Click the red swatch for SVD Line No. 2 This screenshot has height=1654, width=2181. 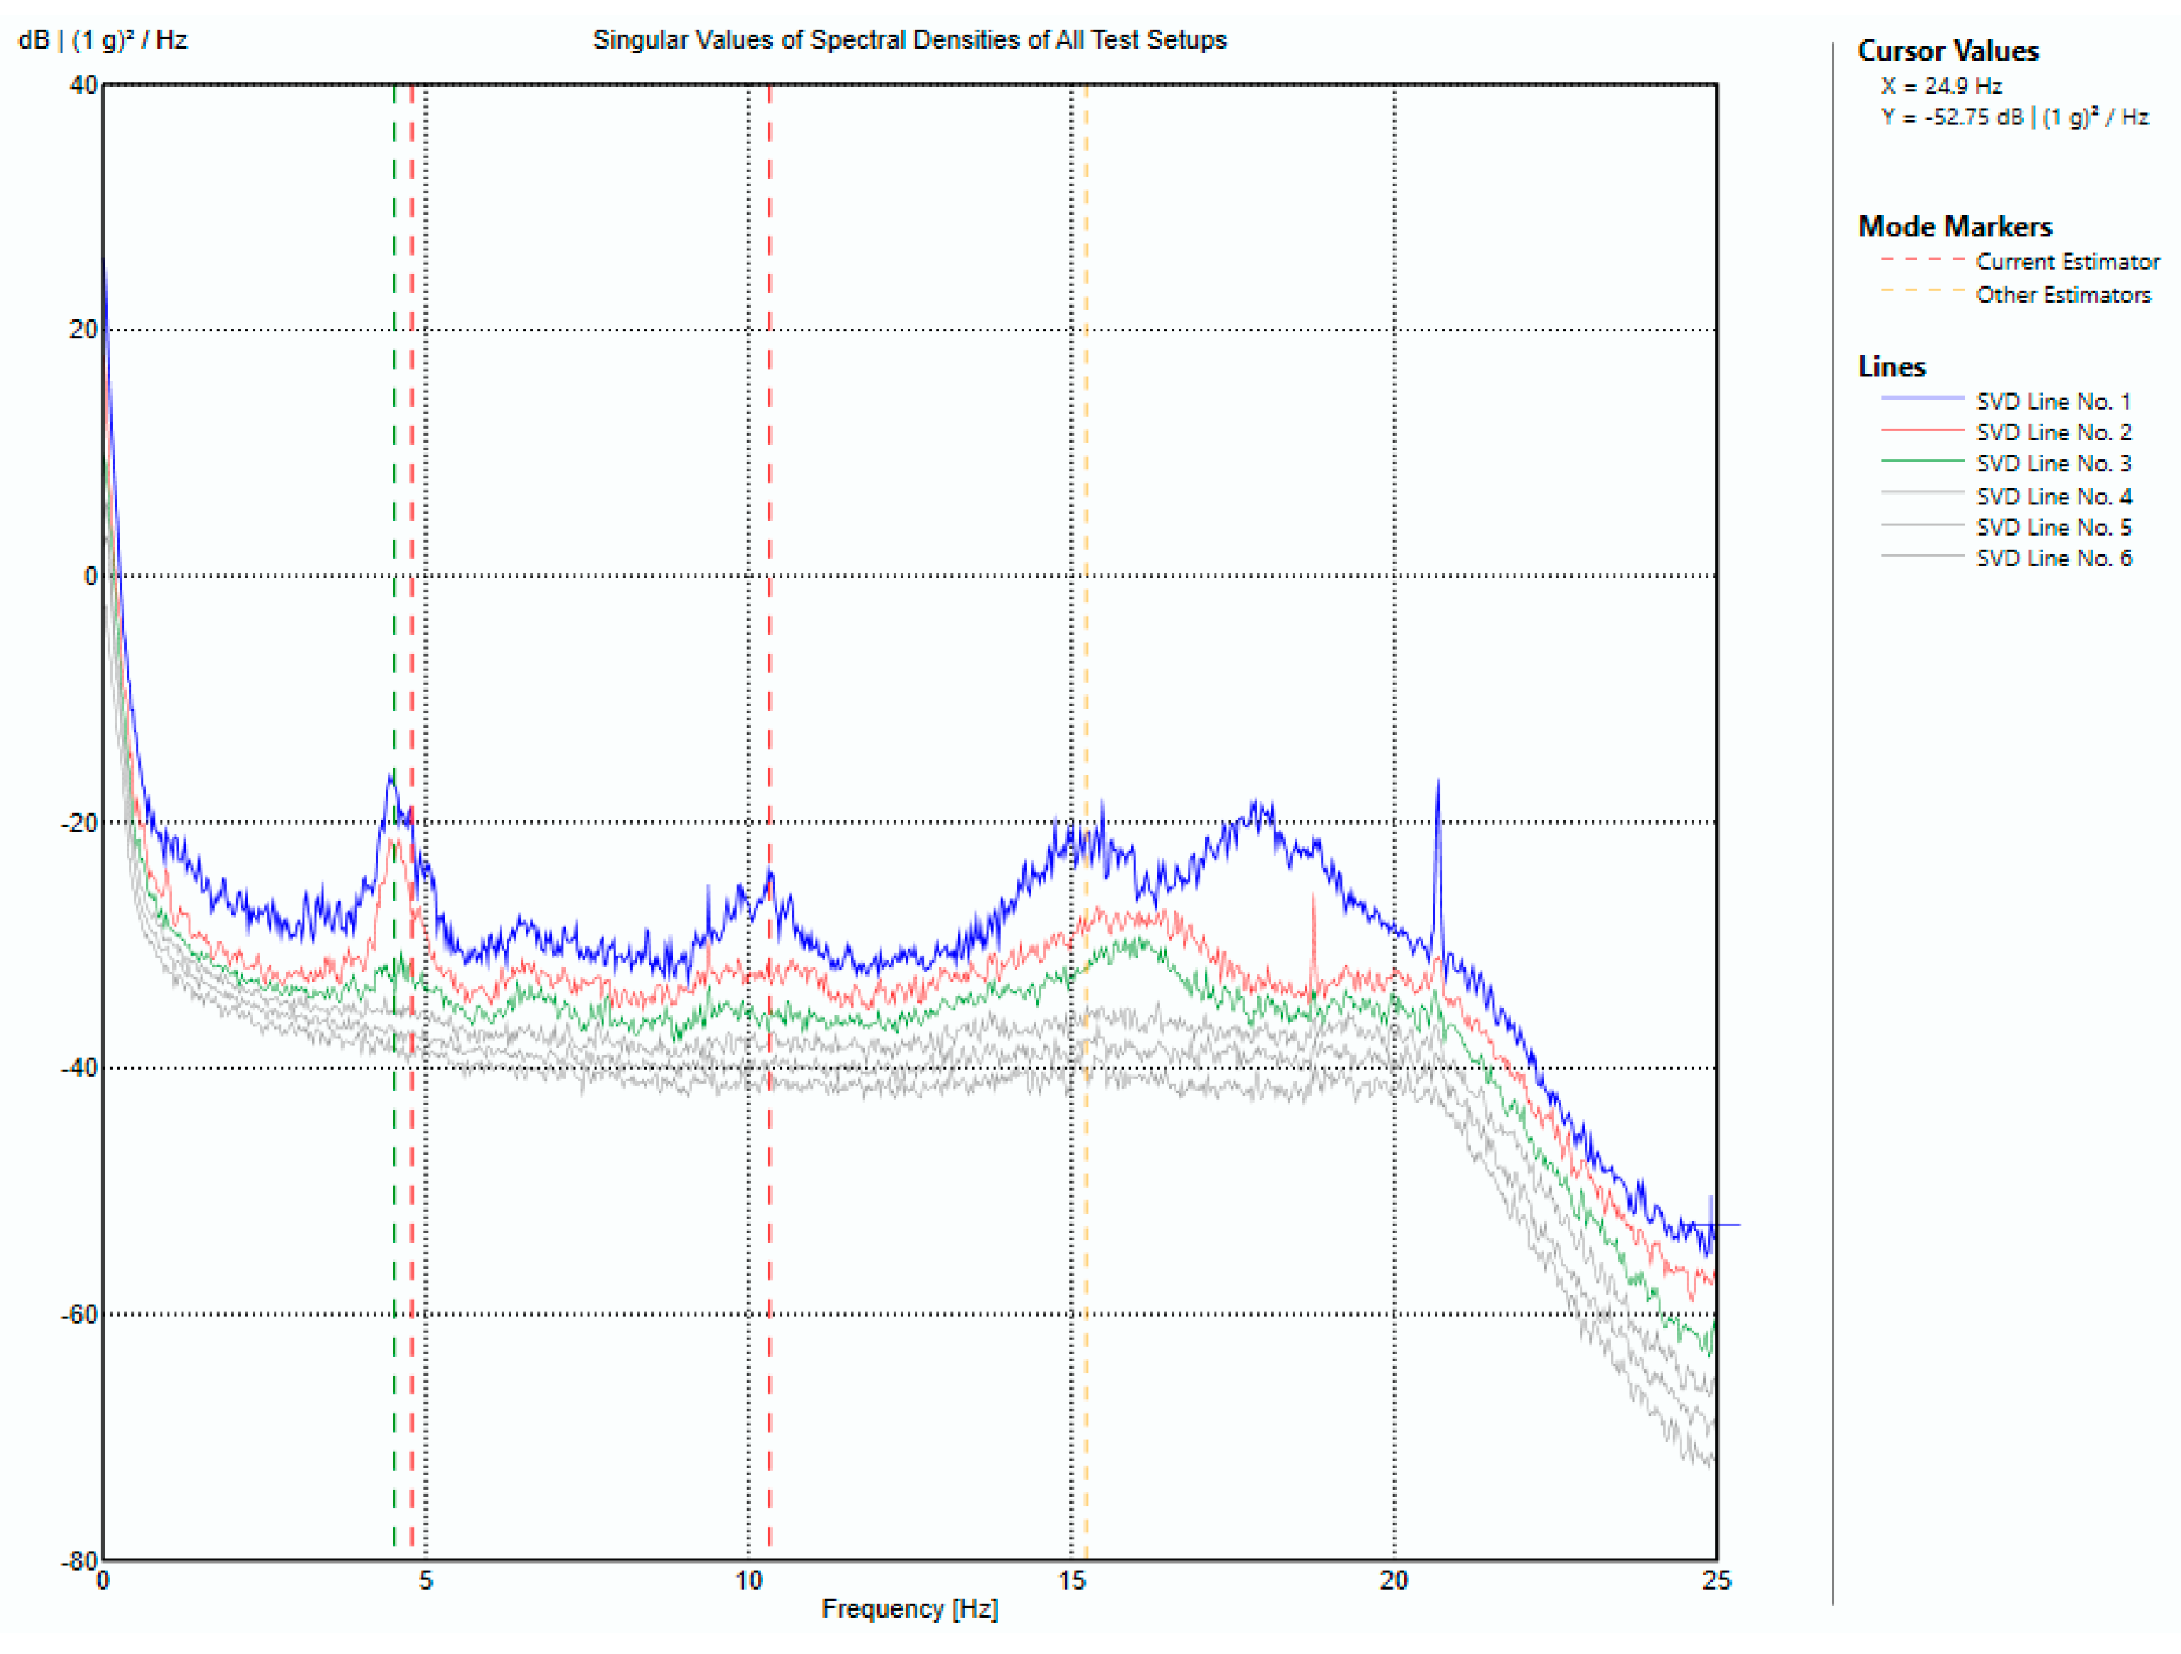[x=1921, y=429]
